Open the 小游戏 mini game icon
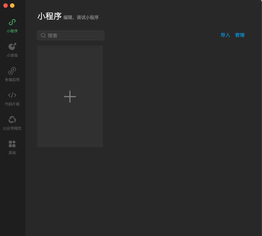This screenshot has height=236, width=262. (12, 46)
